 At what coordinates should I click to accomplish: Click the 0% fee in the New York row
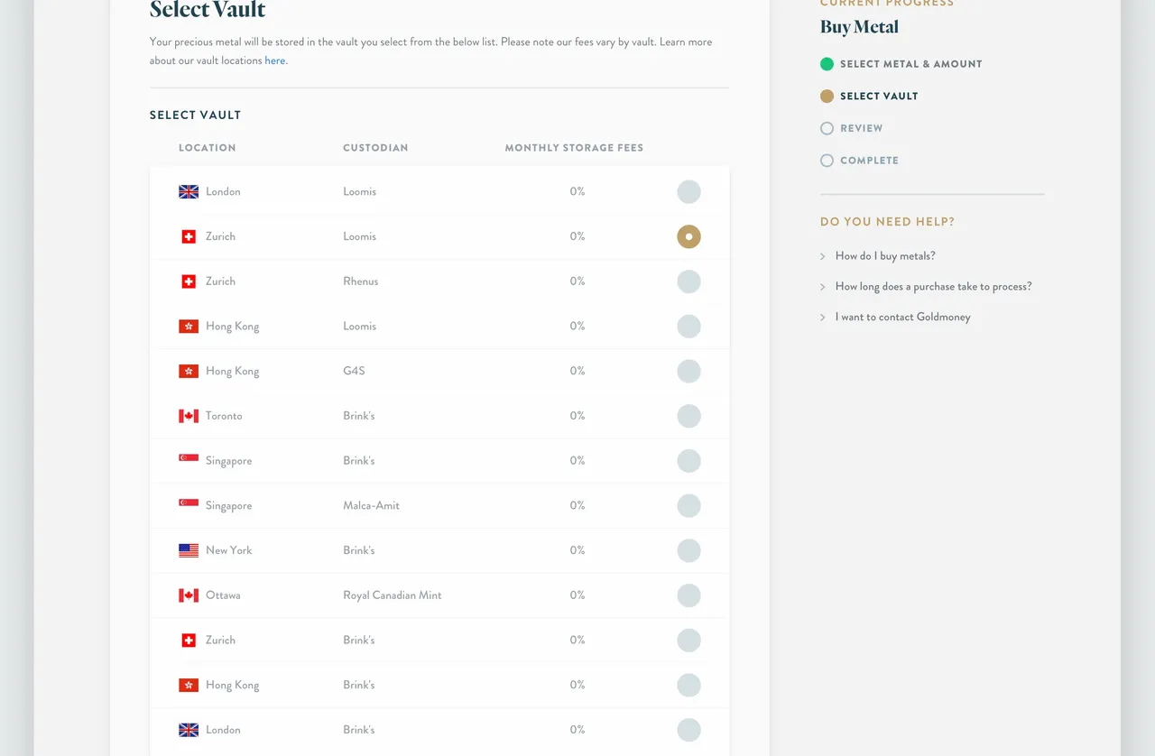(x=577, y=550)
